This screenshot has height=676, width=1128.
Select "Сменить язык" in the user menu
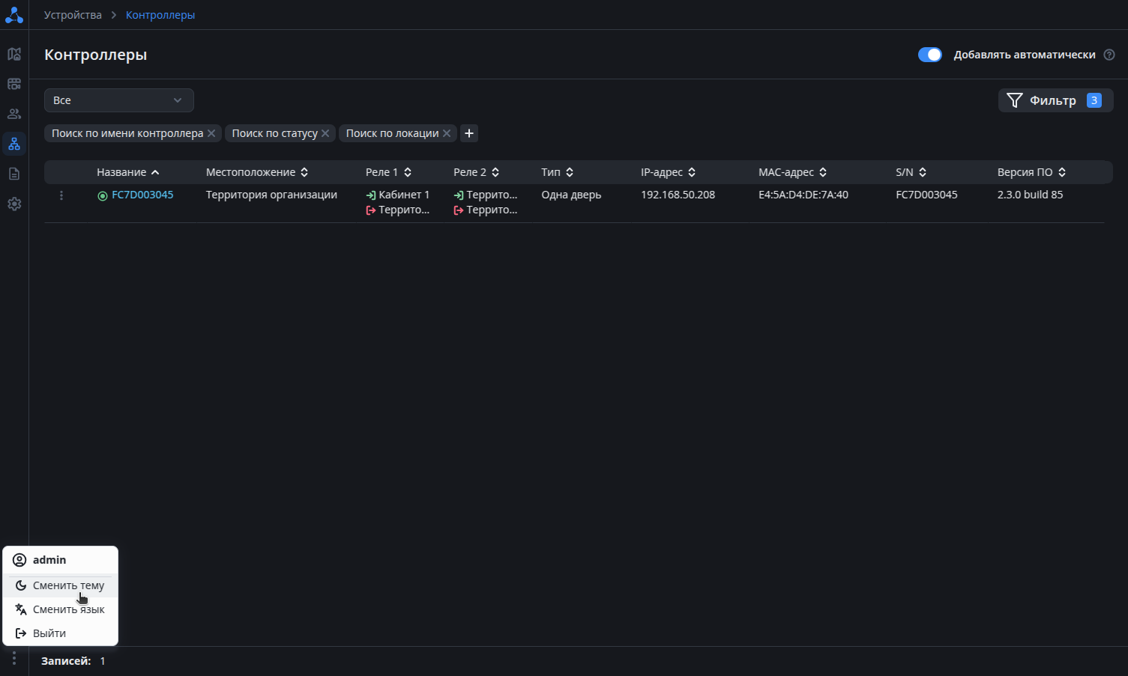point(67,609)
